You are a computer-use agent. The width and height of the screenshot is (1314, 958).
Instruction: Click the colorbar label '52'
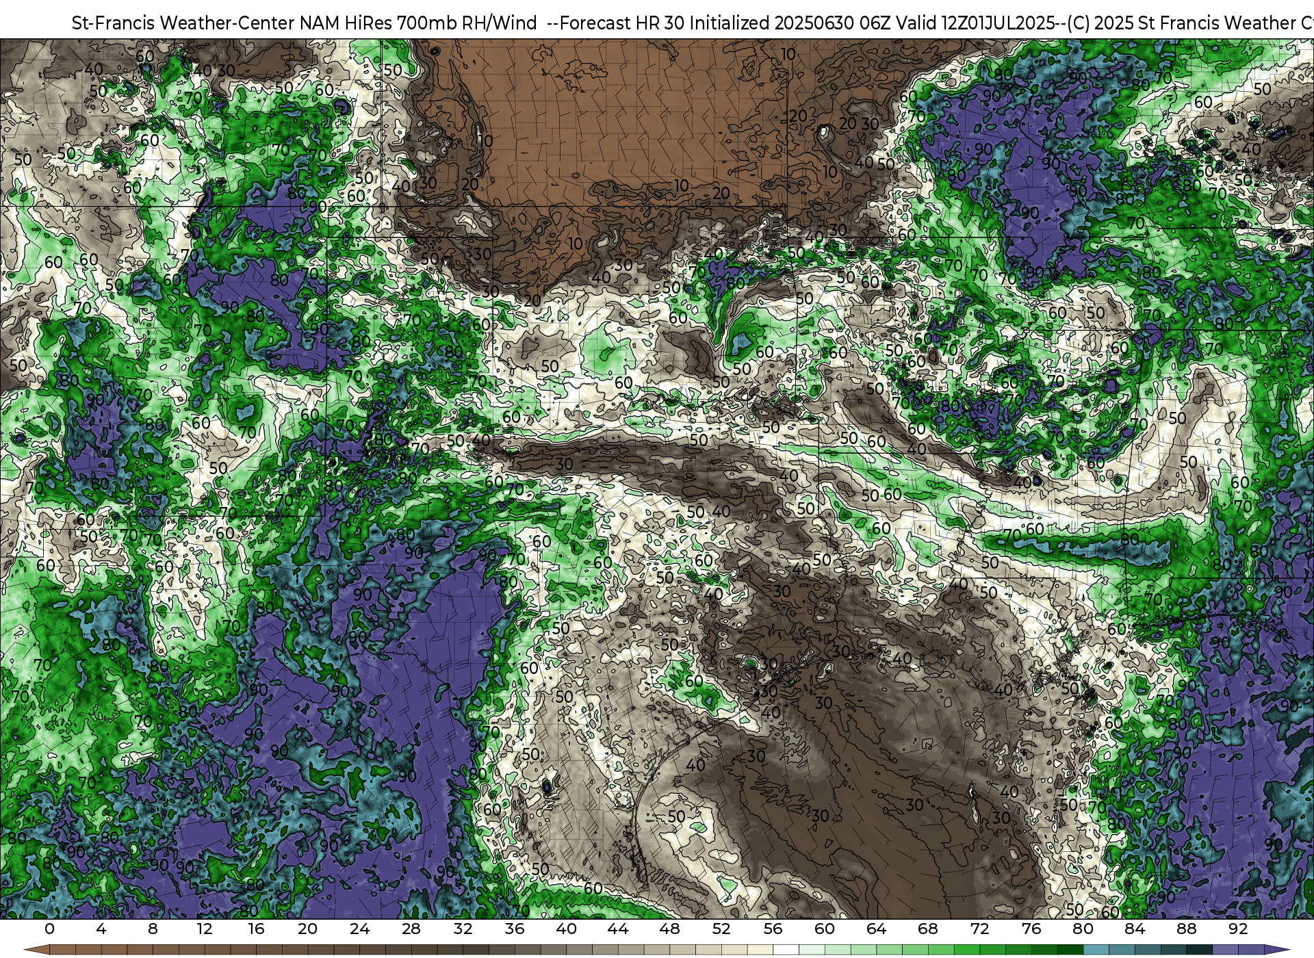click(x=721, y=929)
